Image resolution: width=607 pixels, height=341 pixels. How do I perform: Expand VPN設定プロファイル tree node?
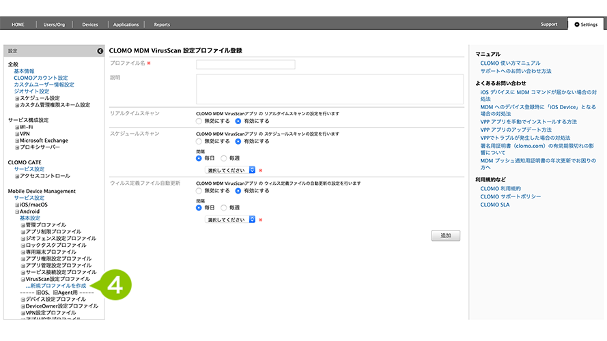point(23,313)
